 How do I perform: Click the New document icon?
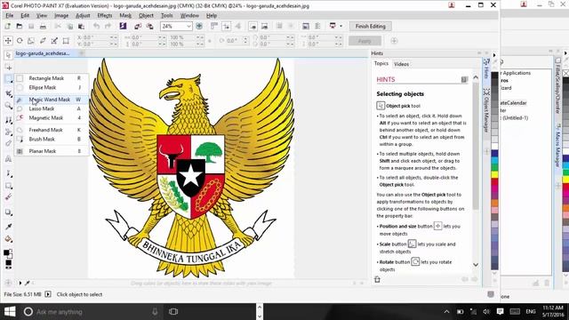click(x=8, y=26)
